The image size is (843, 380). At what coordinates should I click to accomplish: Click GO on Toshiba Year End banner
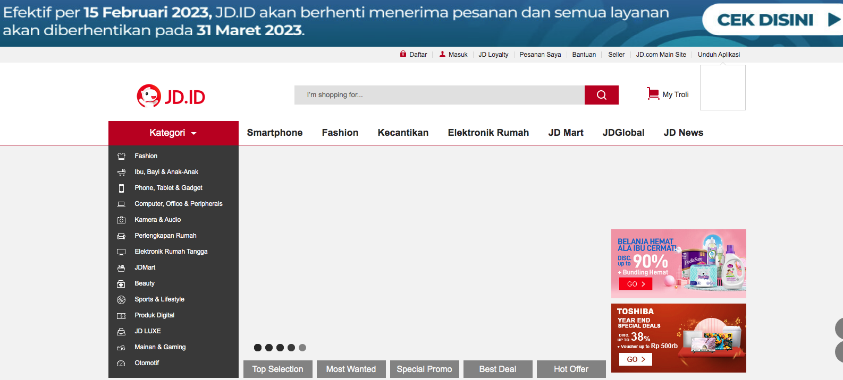636,359
